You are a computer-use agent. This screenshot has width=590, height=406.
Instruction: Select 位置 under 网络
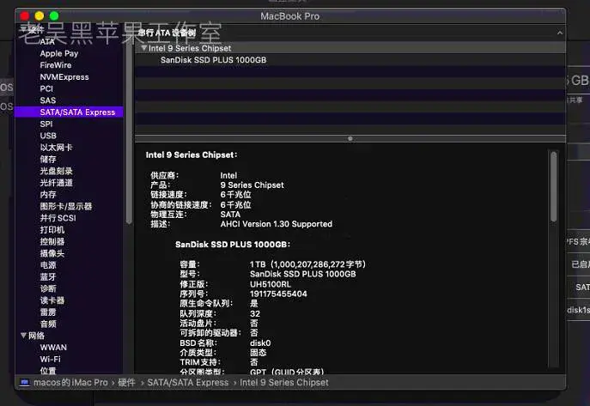click(x=48, y=371)
